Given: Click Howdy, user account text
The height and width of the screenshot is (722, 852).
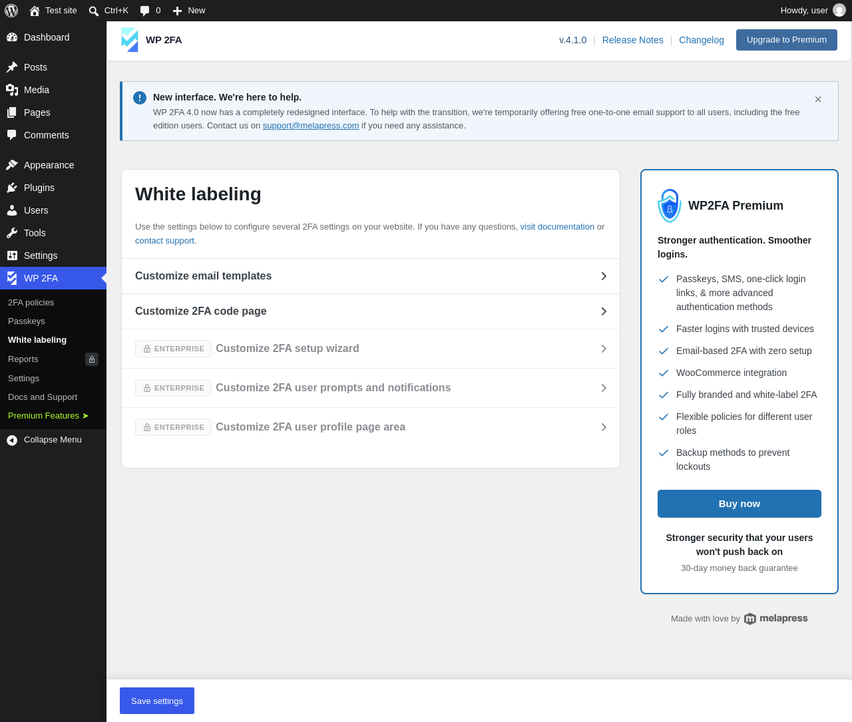Looking at the screenshot, I should (804, 11).
